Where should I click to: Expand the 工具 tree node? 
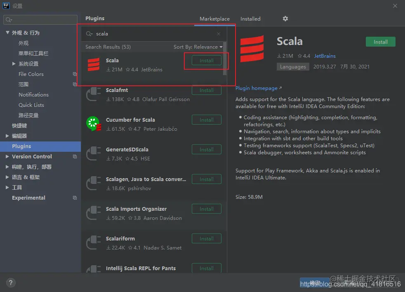tap(7, 188)
